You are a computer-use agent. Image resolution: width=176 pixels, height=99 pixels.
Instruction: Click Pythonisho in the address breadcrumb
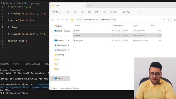pos(106,20)
